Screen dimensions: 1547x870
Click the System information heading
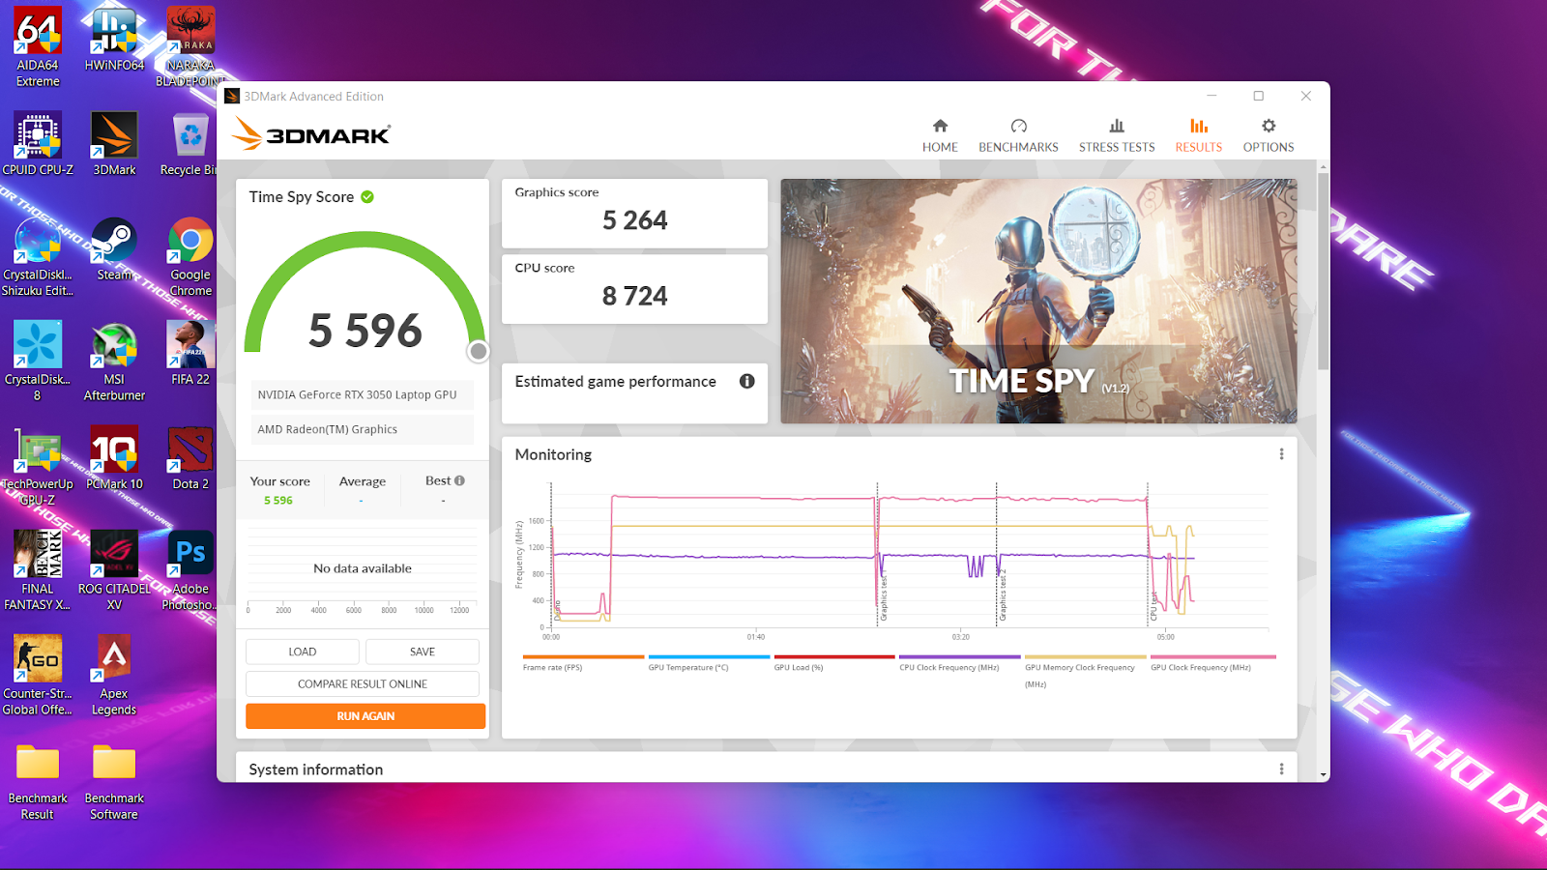click(x=316, y=769)
